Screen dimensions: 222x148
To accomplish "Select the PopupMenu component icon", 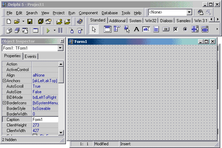I will tap(127, 29).
